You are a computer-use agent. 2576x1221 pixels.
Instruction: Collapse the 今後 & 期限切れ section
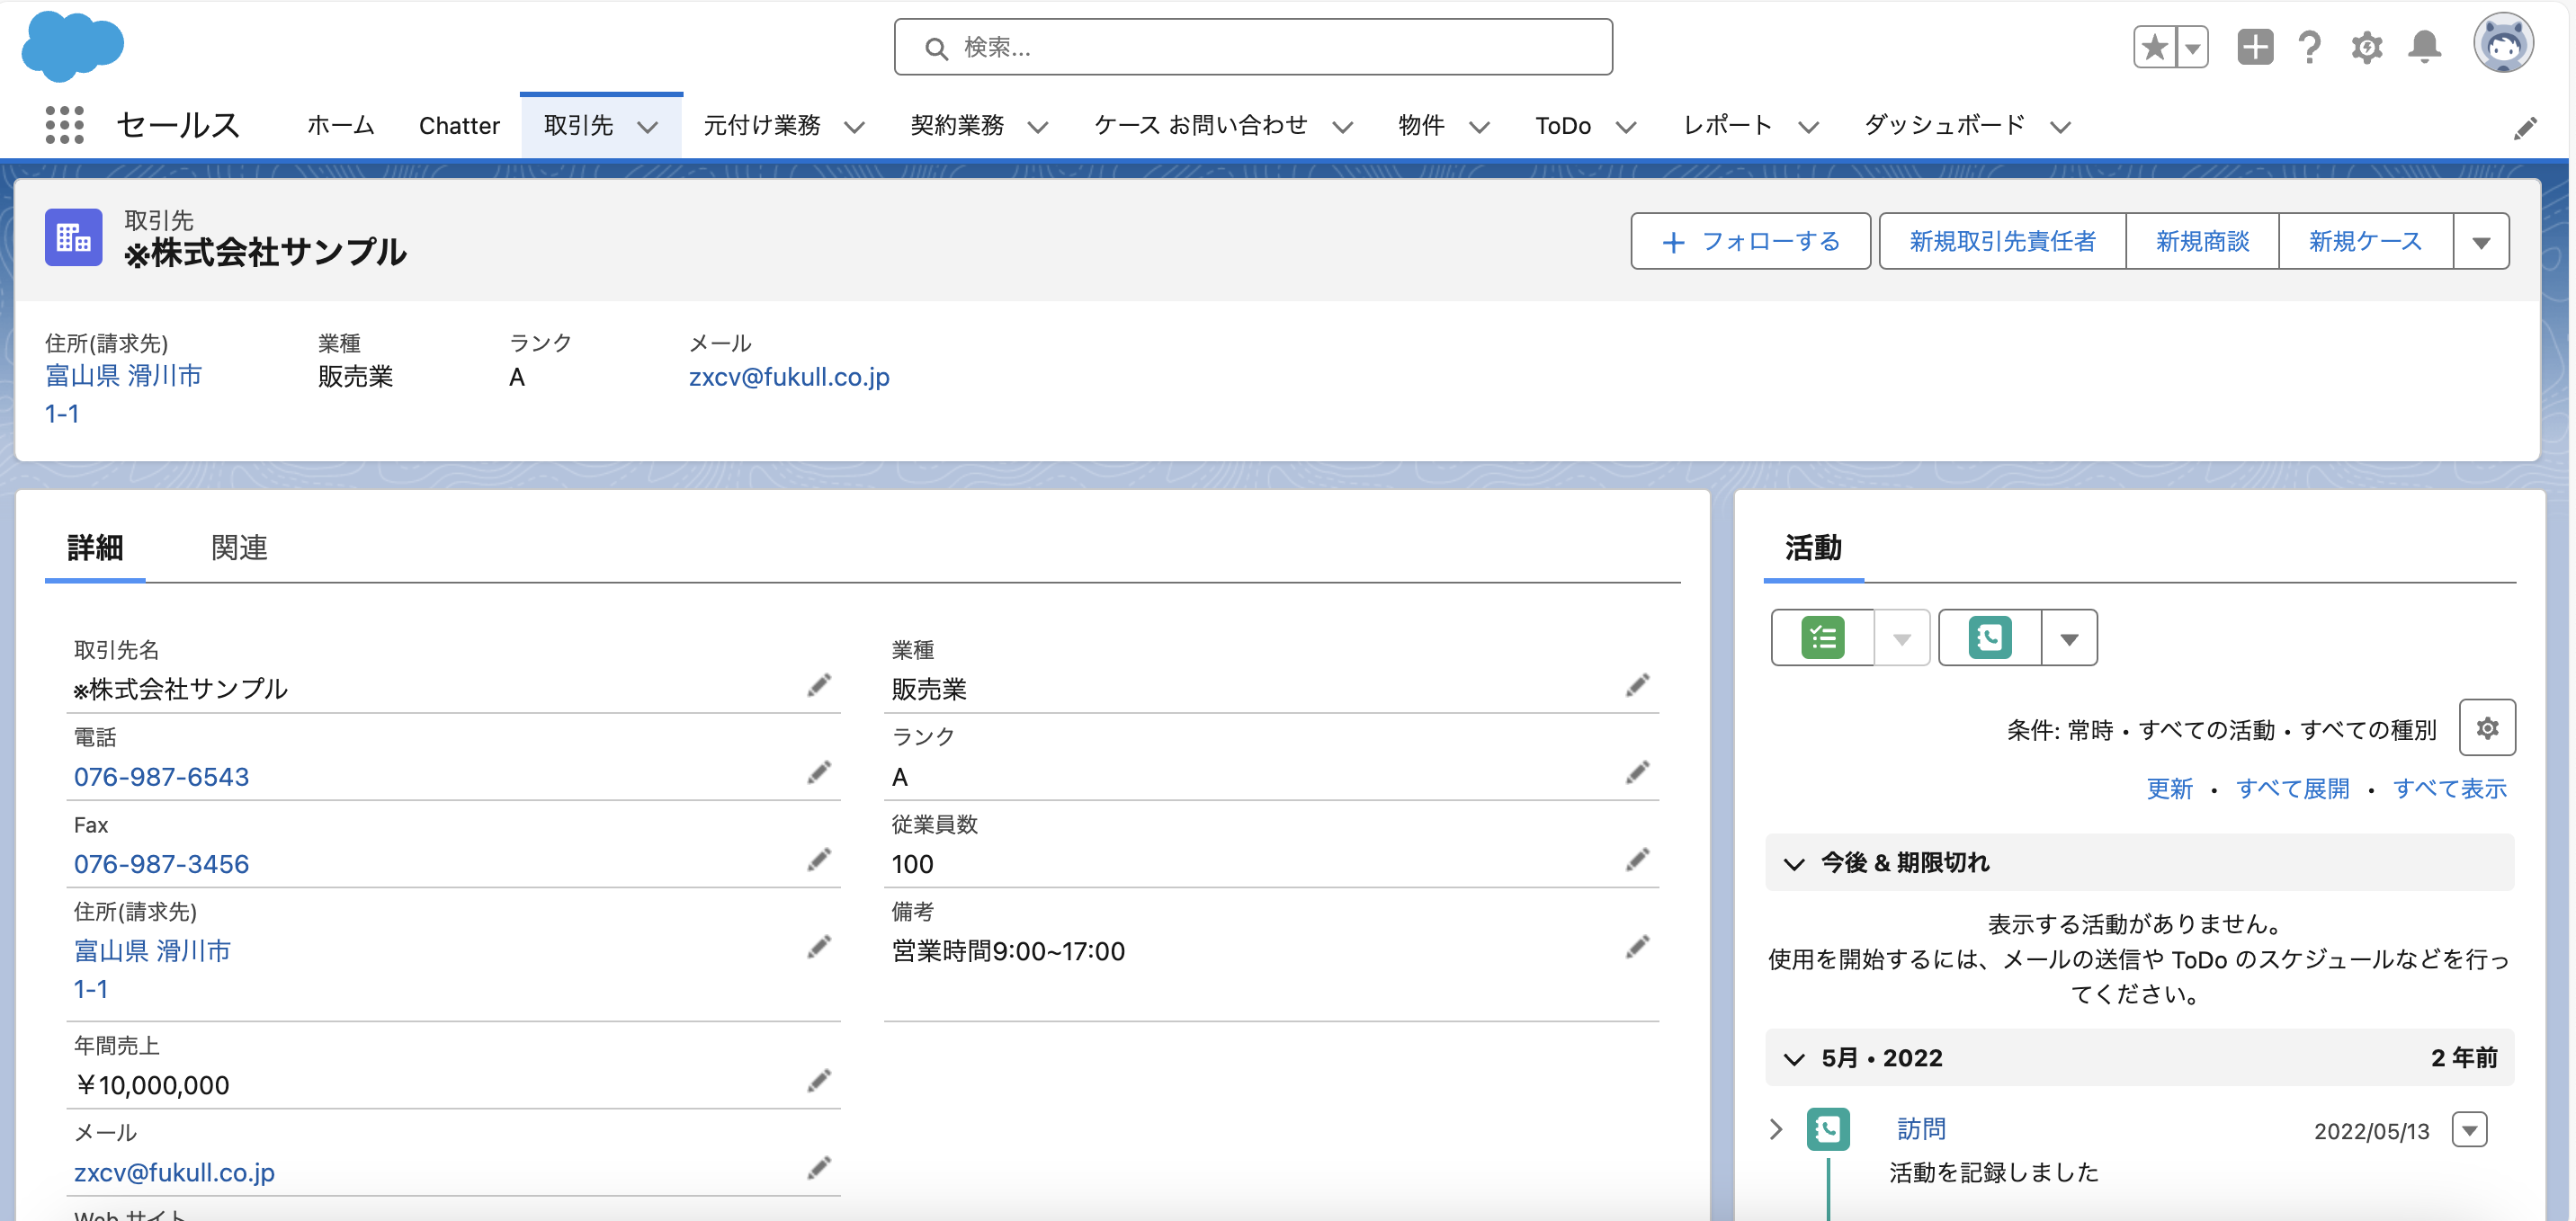1794,864
